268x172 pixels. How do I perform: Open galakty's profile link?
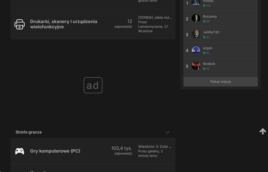tap(154, 151)
